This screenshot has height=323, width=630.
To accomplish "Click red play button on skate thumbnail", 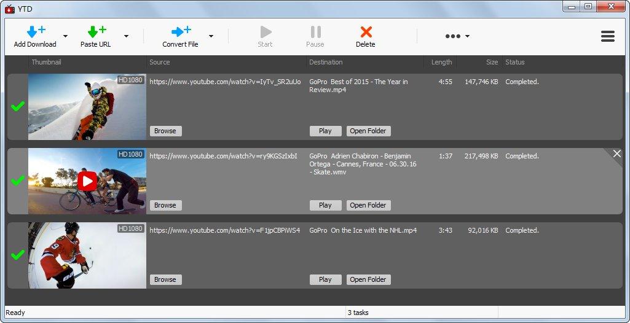I will click(87, 181).
